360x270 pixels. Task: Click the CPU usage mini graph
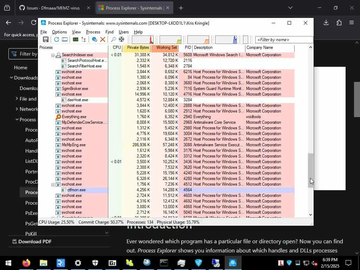(x=143, y=39)
